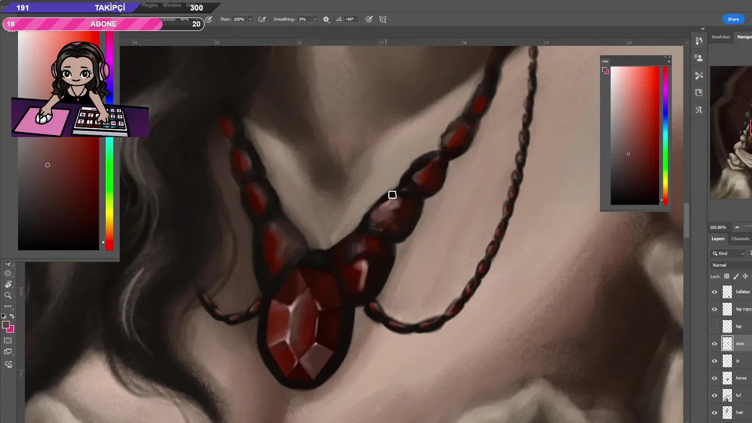Lock layer position move icon
Image resolution: width=752 pixels, height=423 pixels.
745,276
